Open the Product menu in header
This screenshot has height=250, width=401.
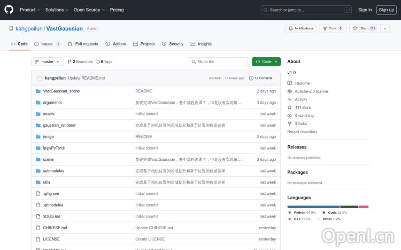(x=29, y=10)
